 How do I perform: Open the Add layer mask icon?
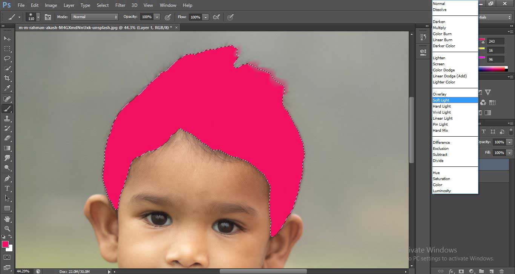click(x=461, y=271)
